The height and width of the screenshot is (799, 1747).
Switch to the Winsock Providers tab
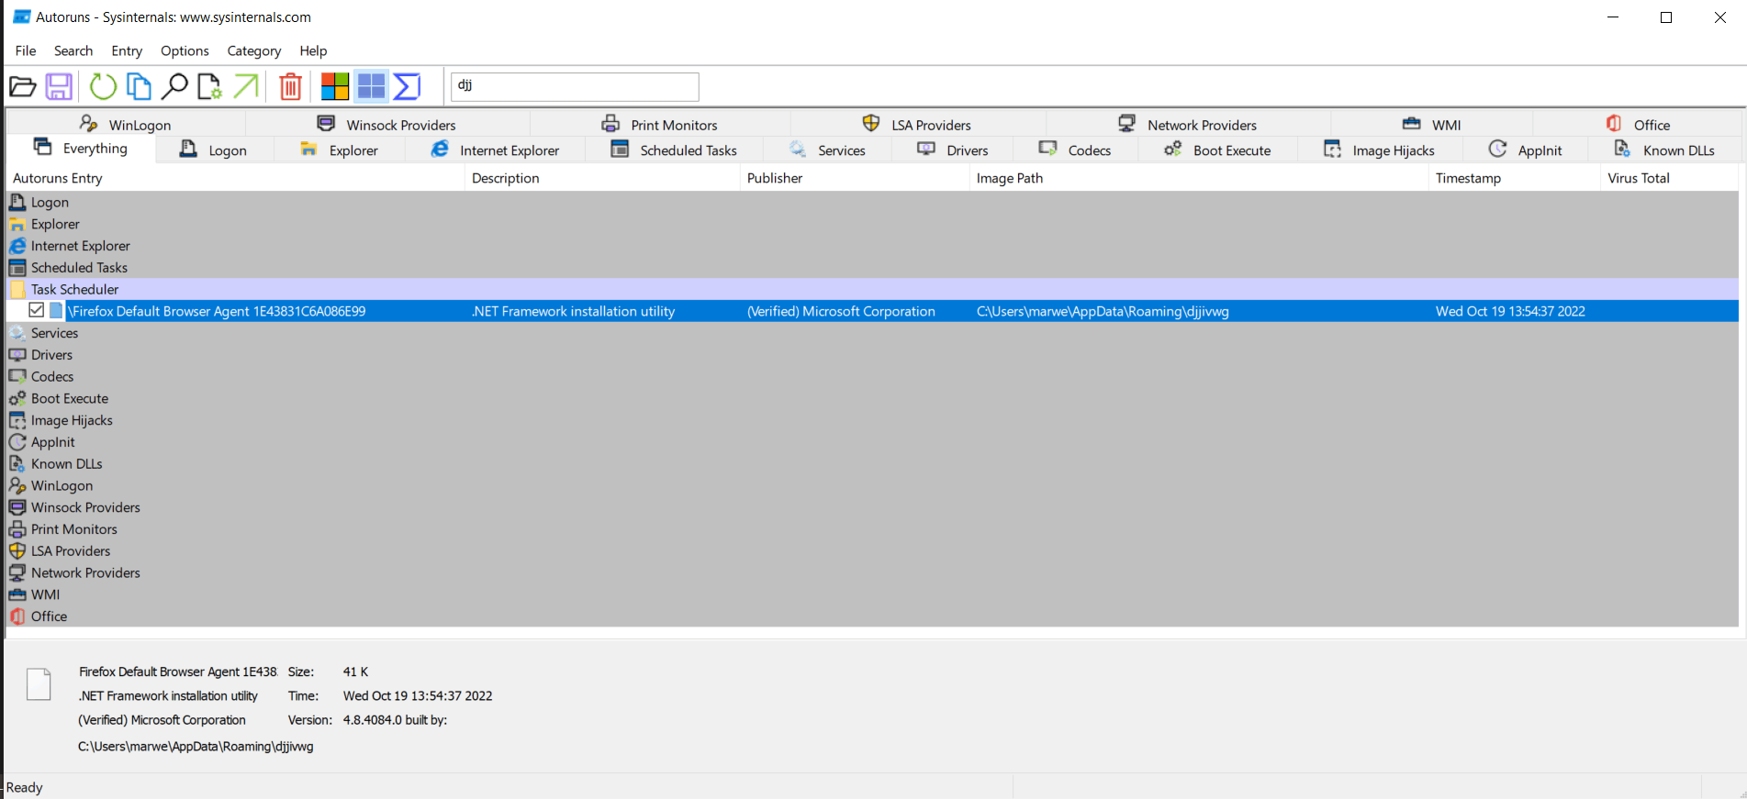point(386,124)
